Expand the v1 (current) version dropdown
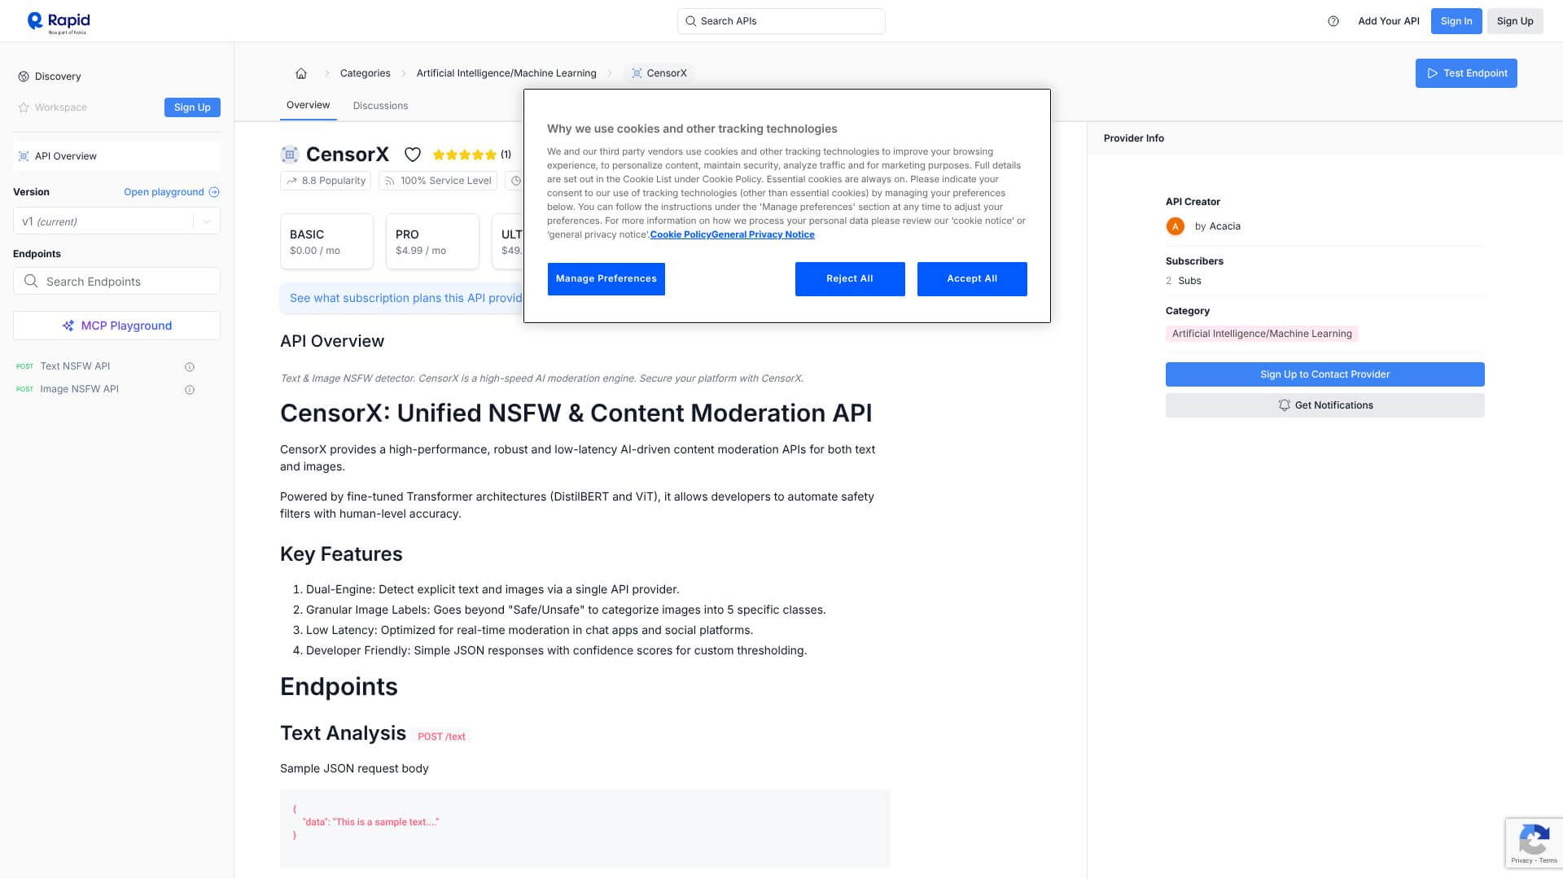Viewport: 1563px width, 879px height. tap(116, 221)
